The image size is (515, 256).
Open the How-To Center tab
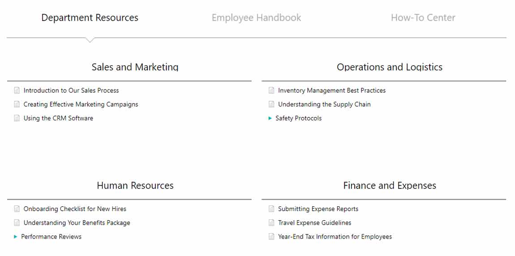(423, 18)
